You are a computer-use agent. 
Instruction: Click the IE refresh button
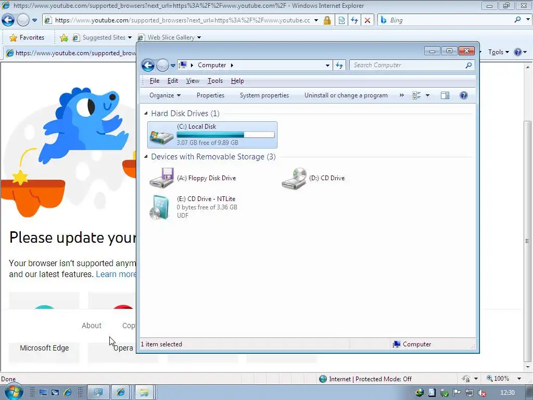click(354, 20)
